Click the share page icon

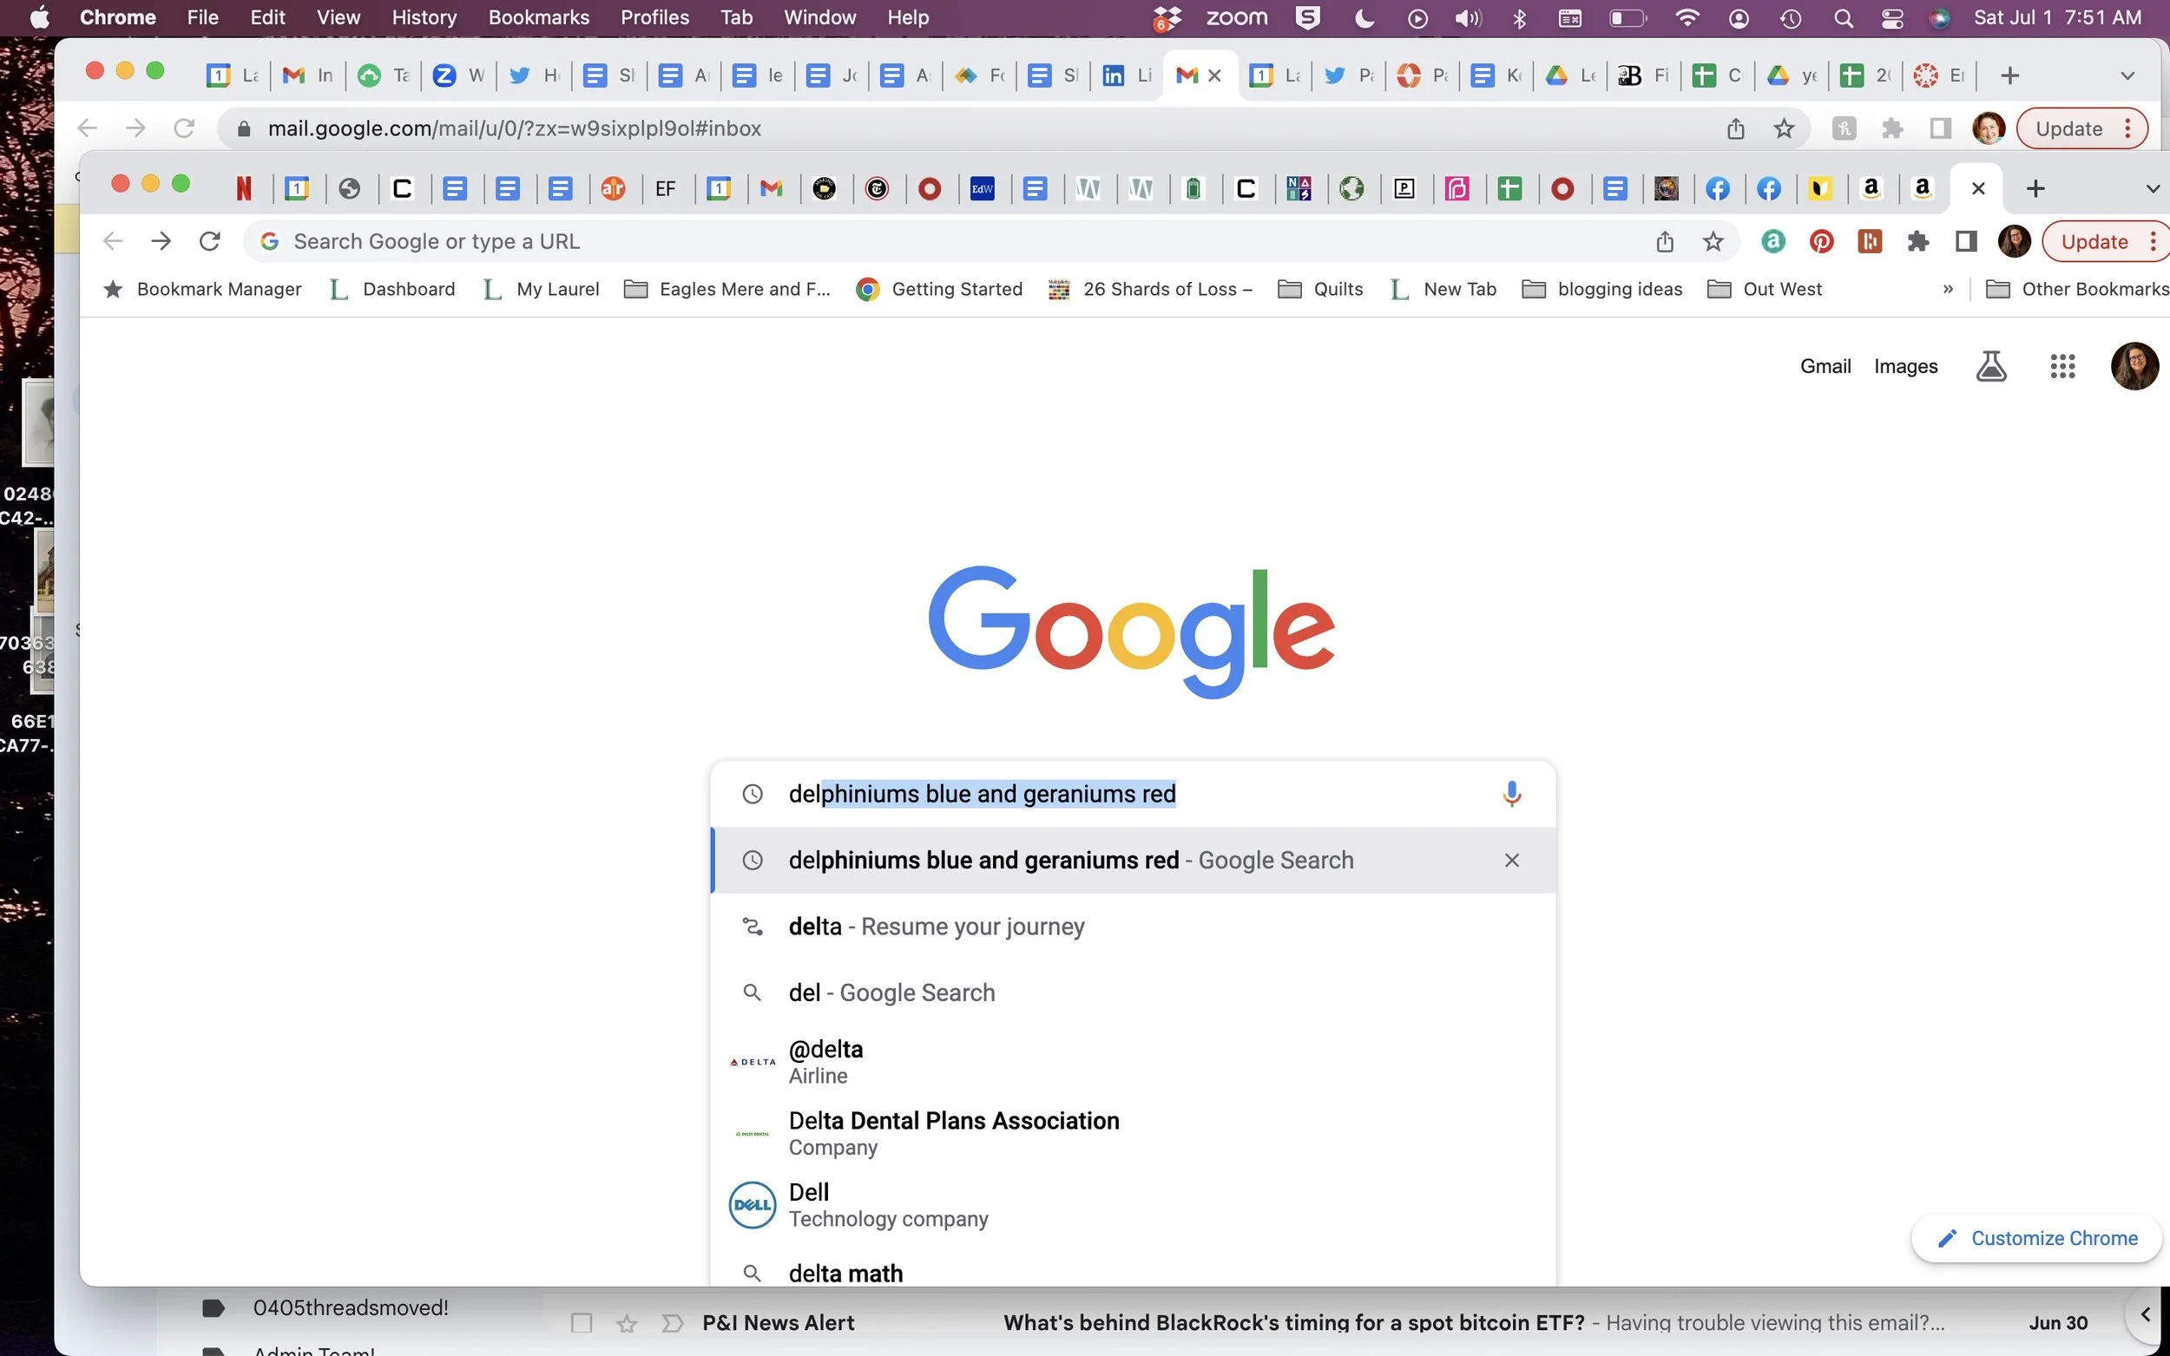[1664, 241]
